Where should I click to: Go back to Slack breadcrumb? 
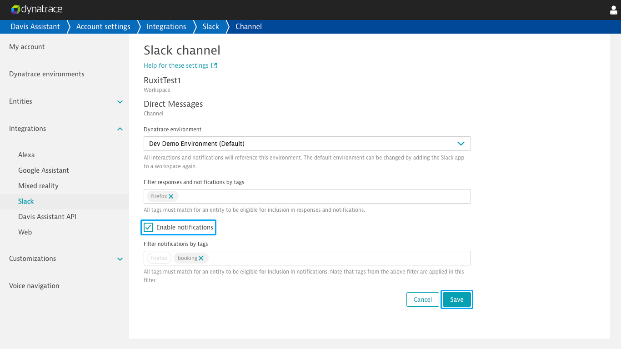coord(211,26)
